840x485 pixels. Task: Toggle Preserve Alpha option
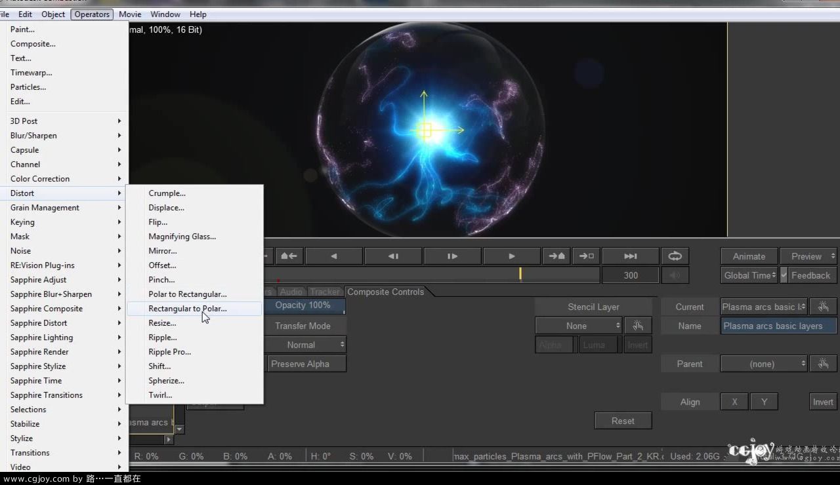pos(306,364)
